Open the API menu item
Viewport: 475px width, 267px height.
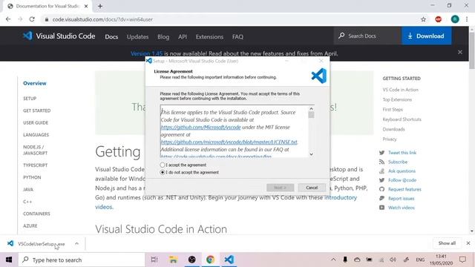point(183,36)
